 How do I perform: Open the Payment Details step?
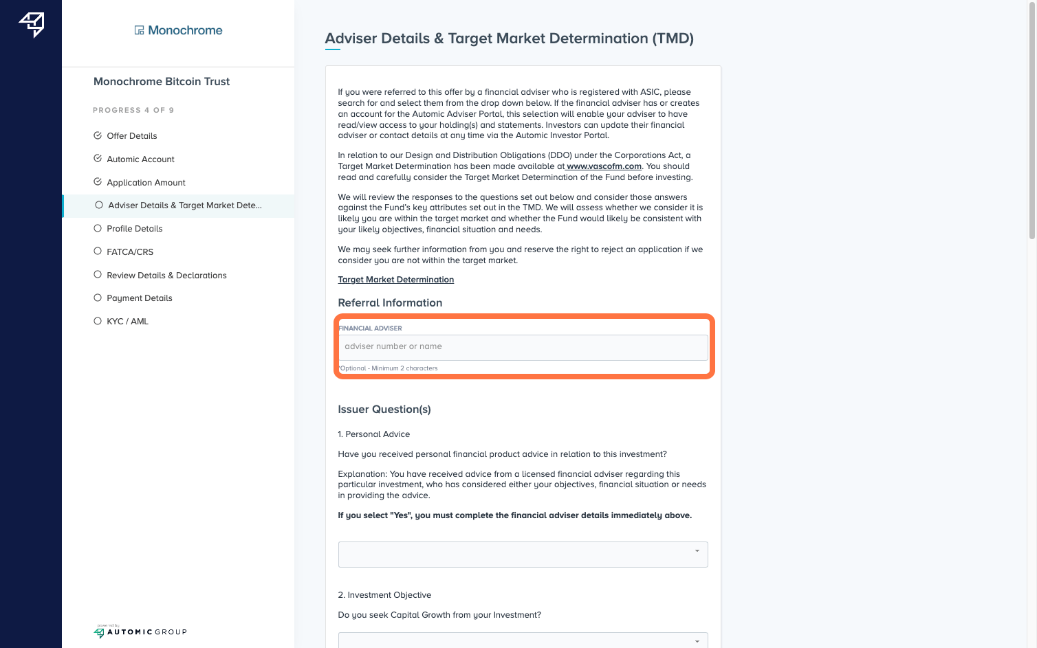140,298
